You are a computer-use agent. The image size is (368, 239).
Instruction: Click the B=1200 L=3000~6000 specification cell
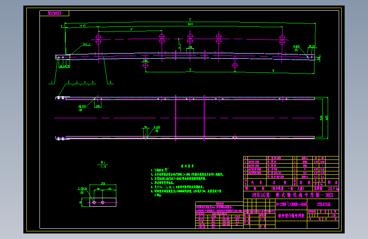pyautogui.click(x=291, y=204)
